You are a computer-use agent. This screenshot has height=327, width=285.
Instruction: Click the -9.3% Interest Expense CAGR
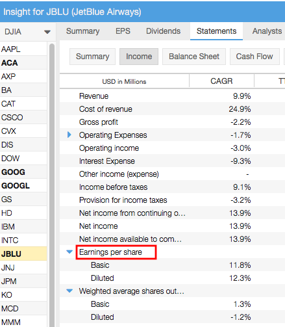tap(240, 161)
